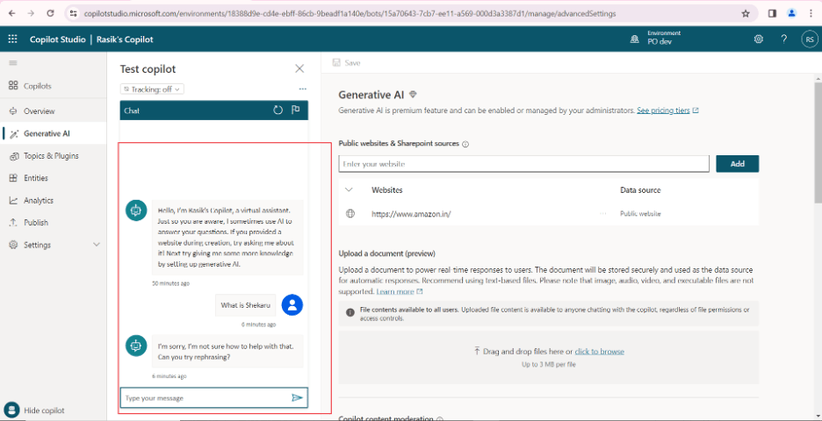Toggle the Tracking off dropdown
This screenshot has width=822, height=421.
(152, 89)
